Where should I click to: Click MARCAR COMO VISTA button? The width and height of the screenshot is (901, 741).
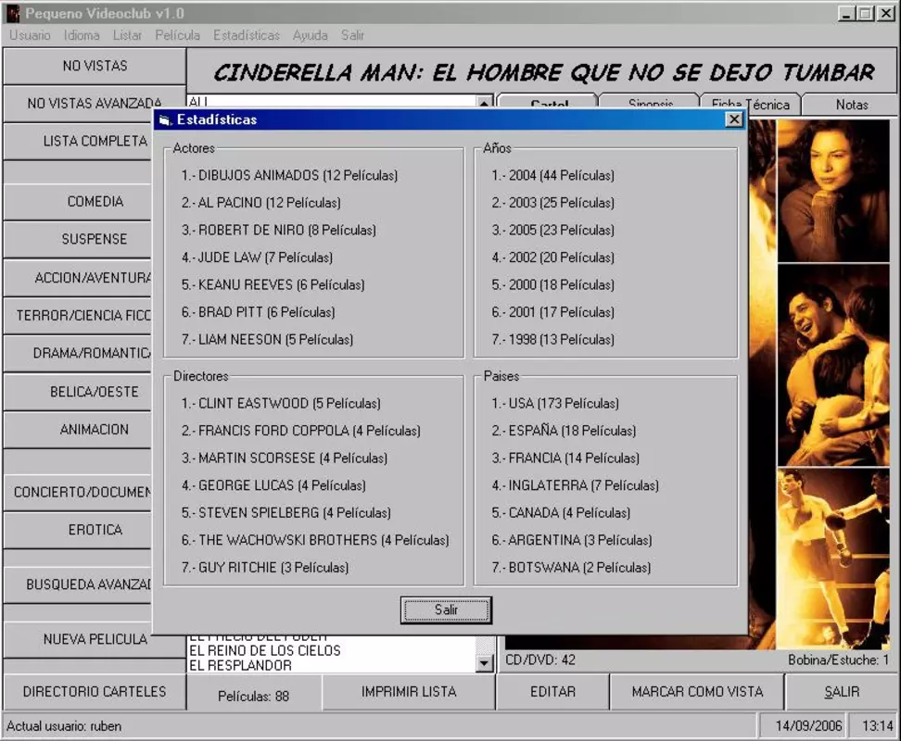click(x=697, y=692)
